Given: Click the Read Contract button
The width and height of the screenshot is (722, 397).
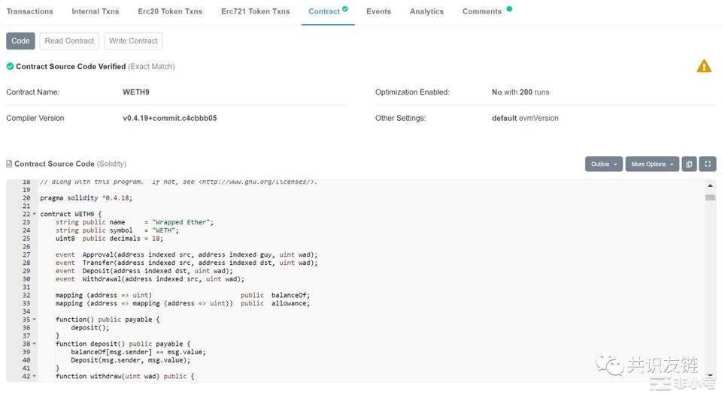Looking at the screenshot, I should (69, 41).
